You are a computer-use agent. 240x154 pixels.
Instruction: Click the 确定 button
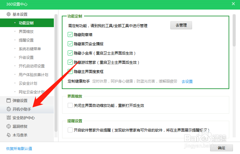222,148
